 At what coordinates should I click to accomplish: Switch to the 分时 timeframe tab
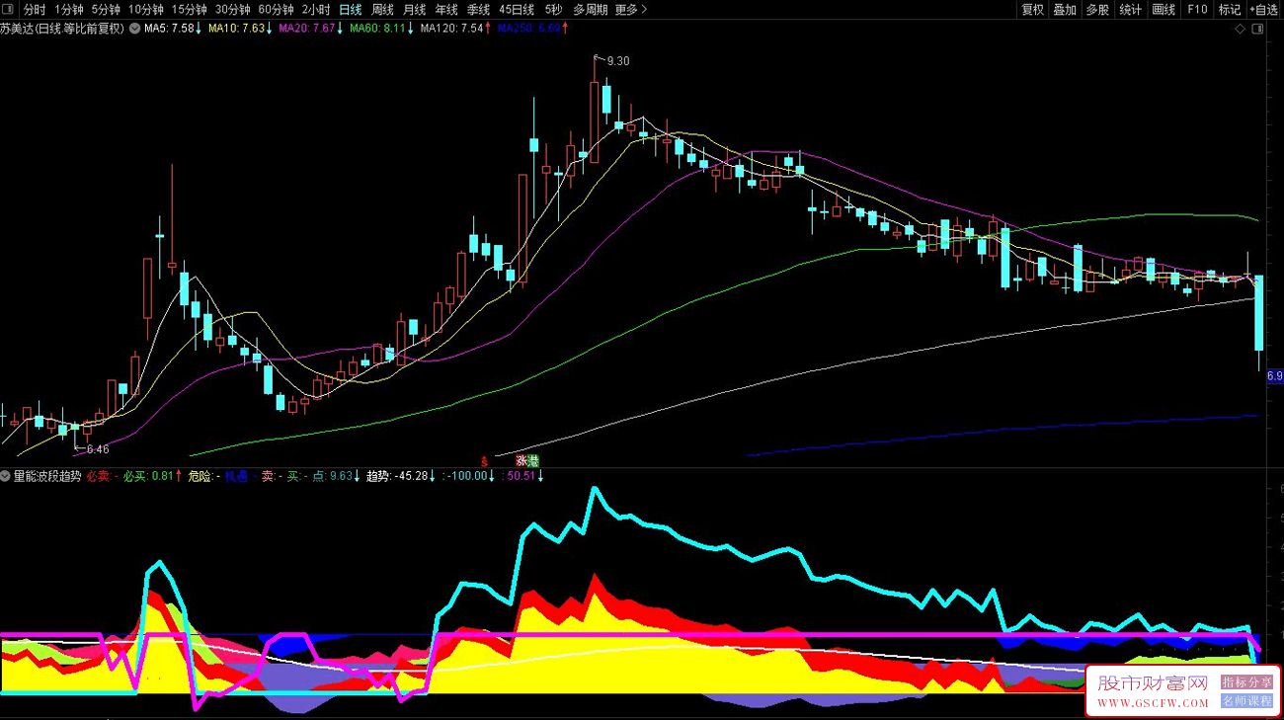[x=34, y=10]
